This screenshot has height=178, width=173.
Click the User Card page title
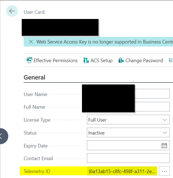[x=34, y=12]
